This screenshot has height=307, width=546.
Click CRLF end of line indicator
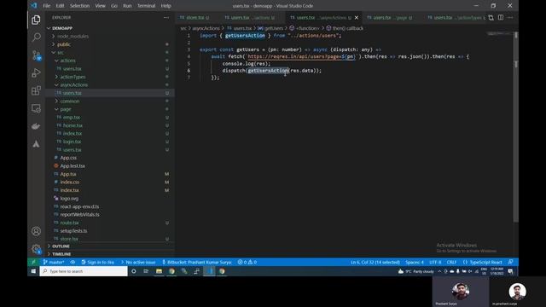(x=451, y=262)
